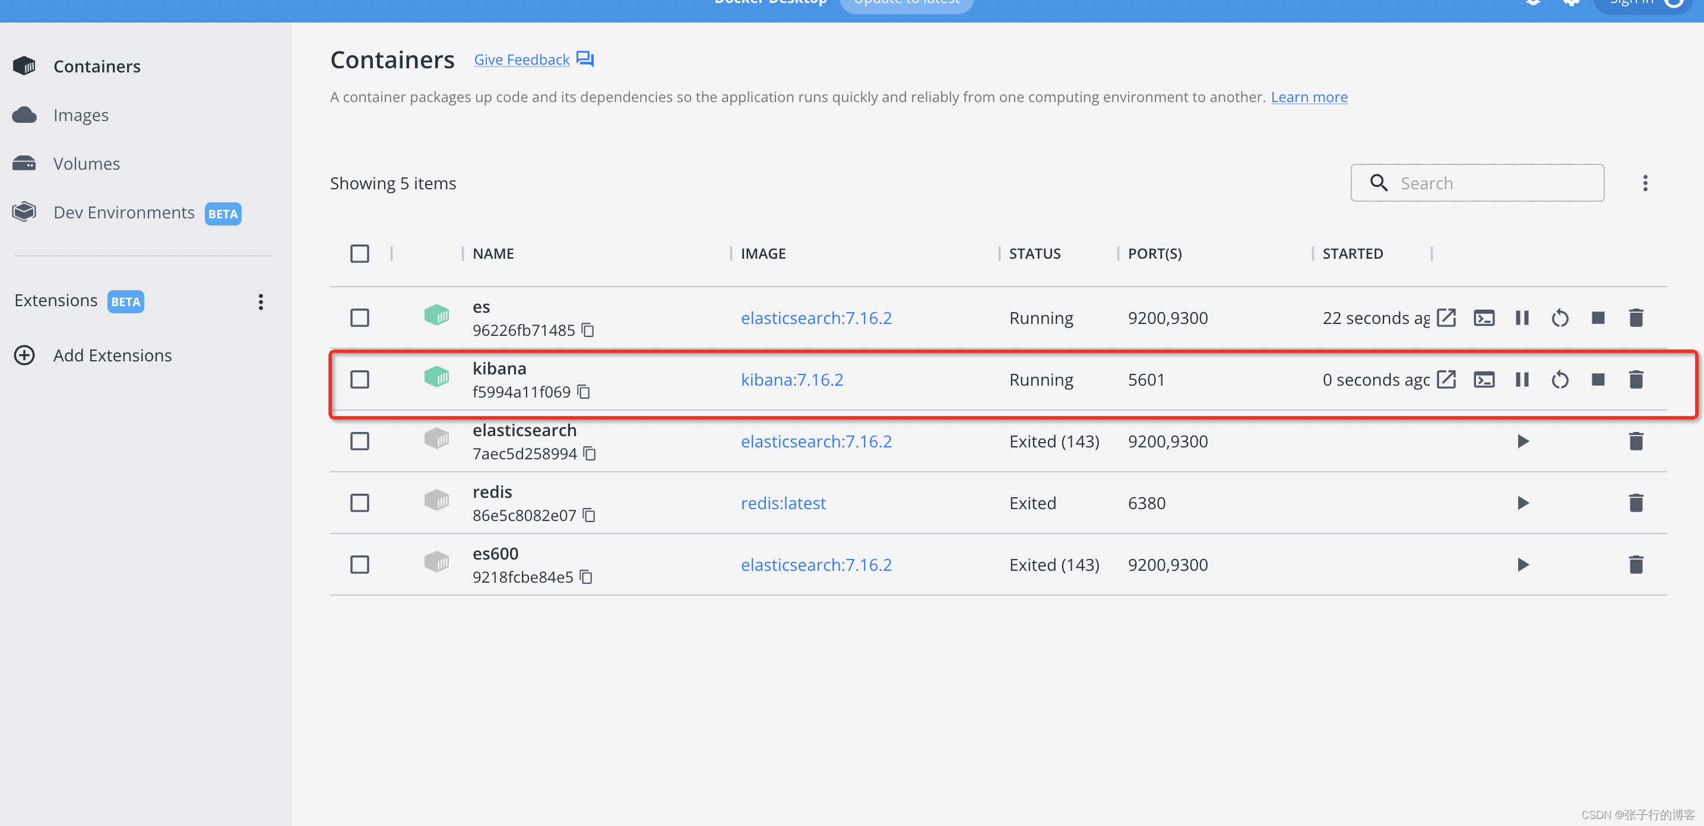Sort by the NAME column header

(493, 253)
